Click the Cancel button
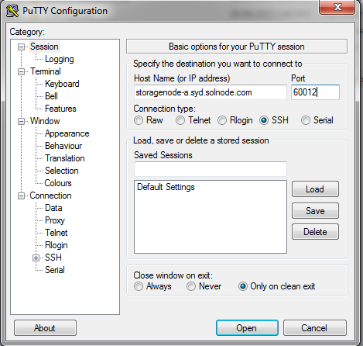 tap(315, 328)
